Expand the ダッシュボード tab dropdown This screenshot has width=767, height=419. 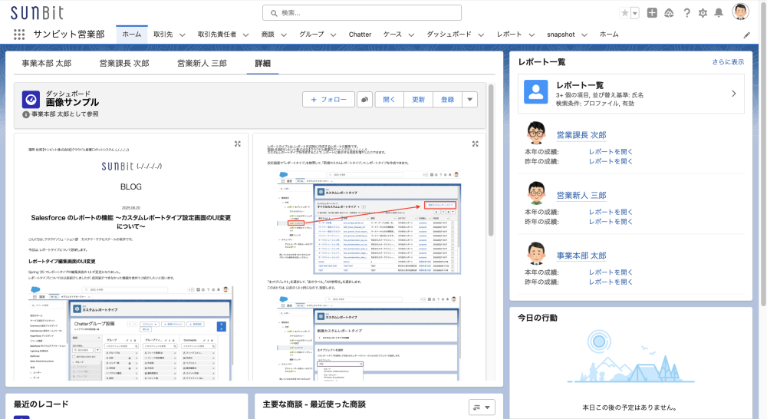pyautogui.click(x=481, y=35)
